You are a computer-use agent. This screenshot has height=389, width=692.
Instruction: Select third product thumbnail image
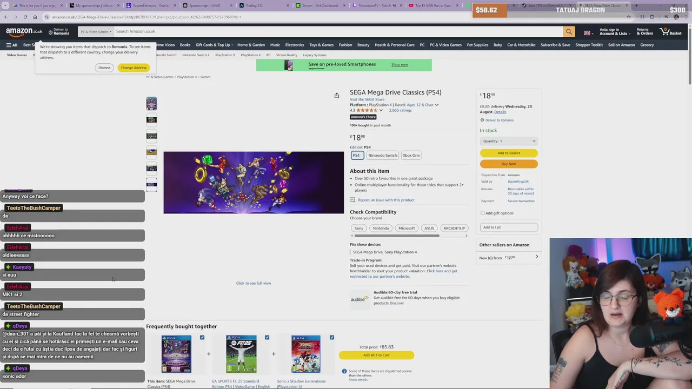tap(151, 136)
